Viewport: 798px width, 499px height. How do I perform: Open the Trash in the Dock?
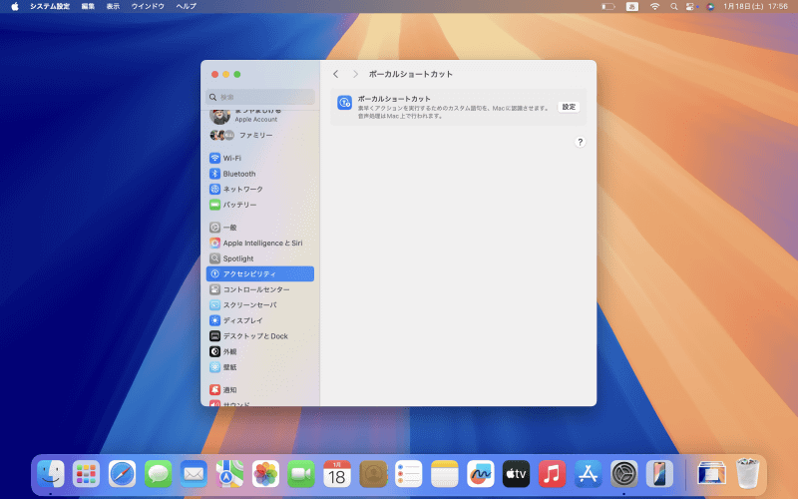click(747, 474)
